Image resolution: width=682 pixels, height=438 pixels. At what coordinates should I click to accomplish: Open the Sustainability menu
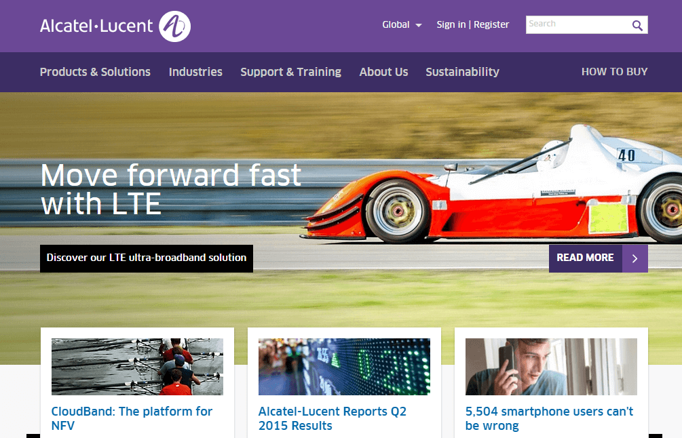point(462,72)
